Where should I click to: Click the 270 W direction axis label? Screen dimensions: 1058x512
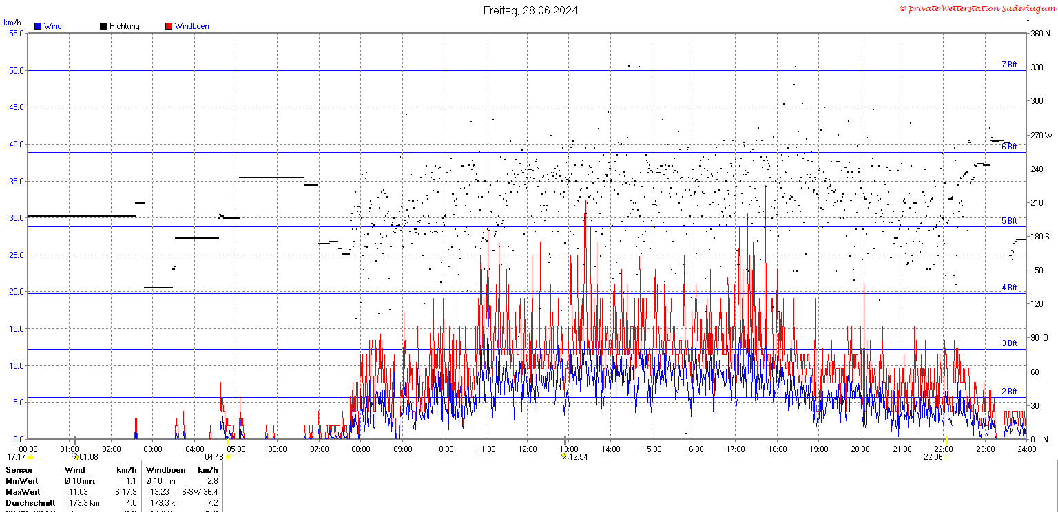pyautogui.click(x=1041, y=136)
